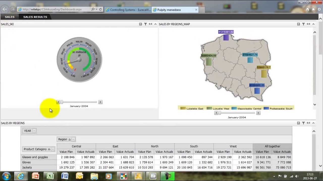Step the map time slider right

coord(258,113)
